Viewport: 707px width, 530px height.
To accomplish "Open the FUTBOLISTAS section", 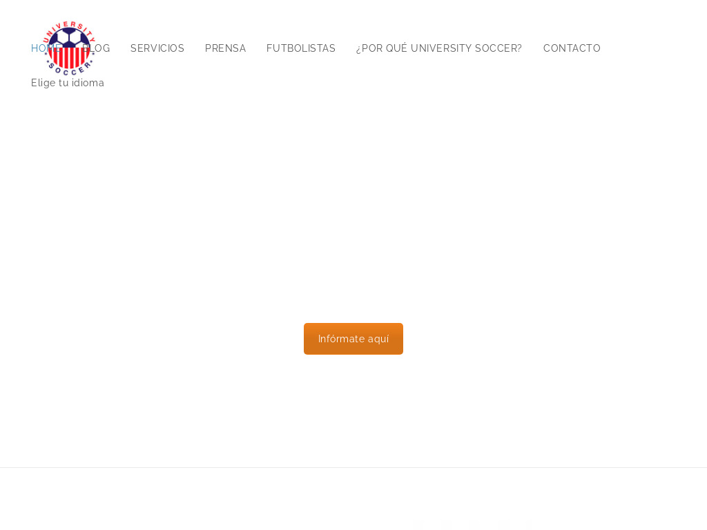I will click(x=301, y=49).
